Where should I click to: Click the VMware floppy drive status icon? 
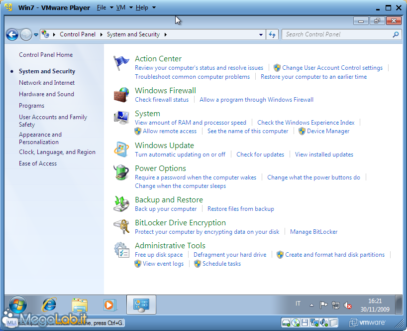[x=305, y=323]
